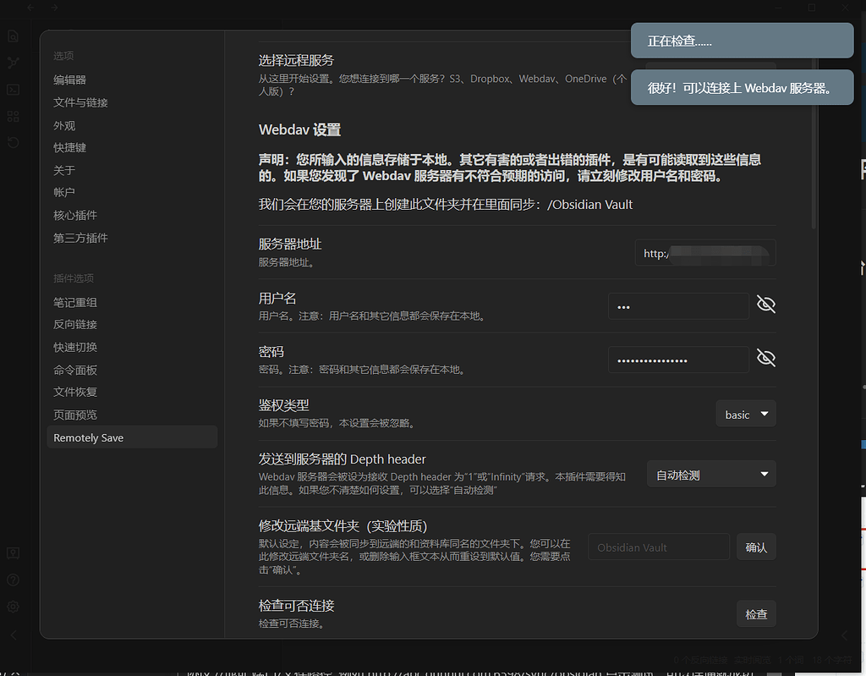Reveal the hidden username with the eye icon
Viewport: 866px width, 676px height.
point(766,304)
